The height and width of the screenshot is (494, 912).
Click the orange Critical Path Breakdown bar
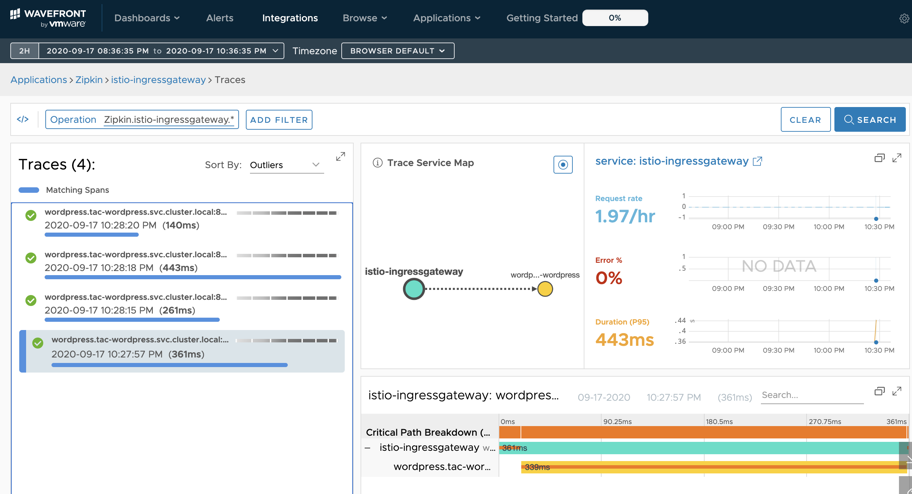pos(703,433)
